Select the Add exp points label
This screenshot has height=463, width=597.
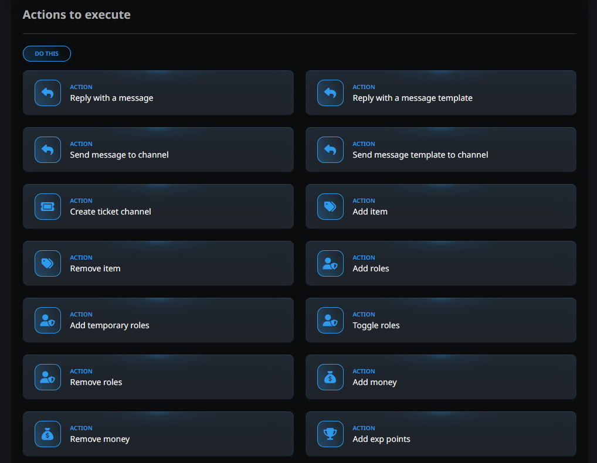(381, 439)
